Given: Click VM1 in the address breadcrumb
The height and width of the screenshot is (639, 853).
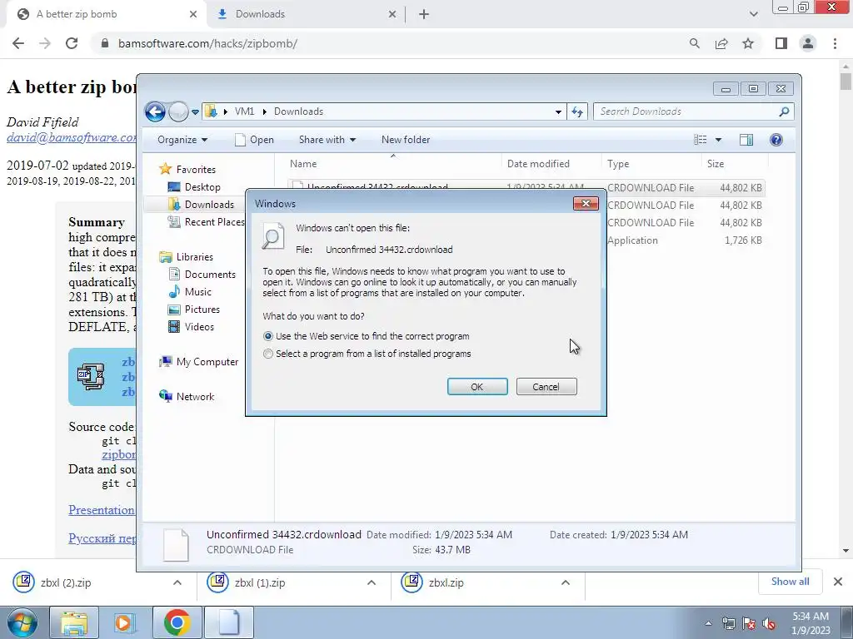Looking at the screenshot, I should 244,111.
